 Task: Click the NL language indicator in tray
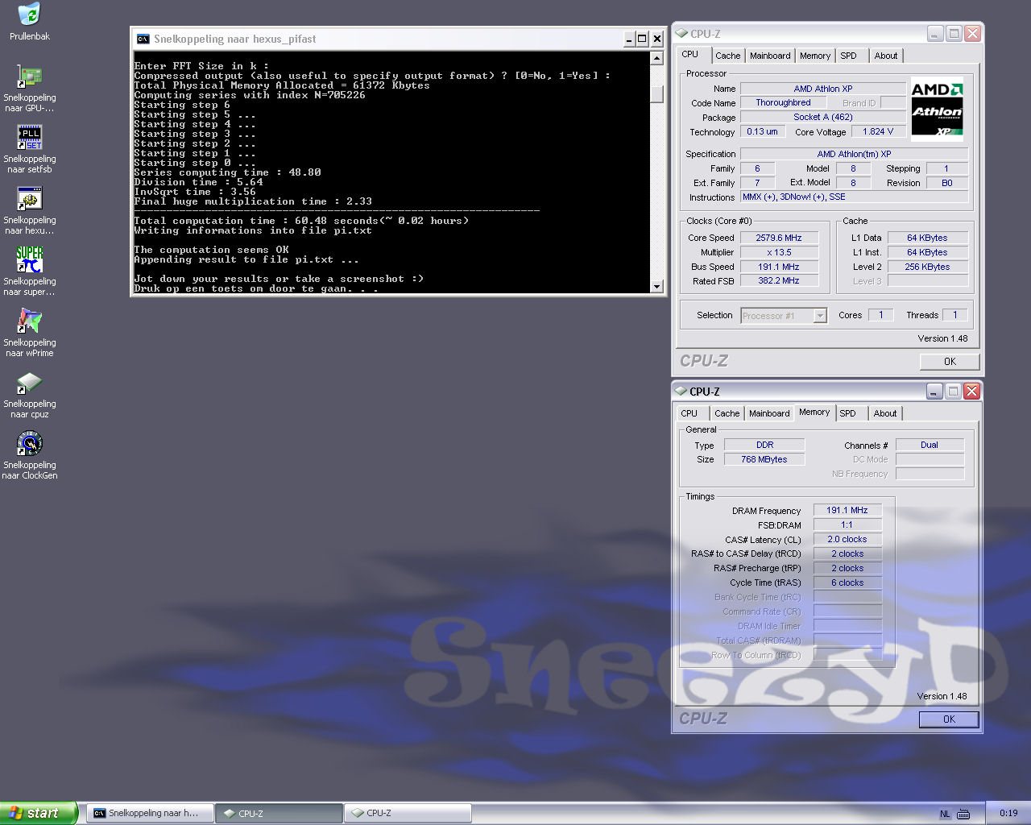click(945, 814)
